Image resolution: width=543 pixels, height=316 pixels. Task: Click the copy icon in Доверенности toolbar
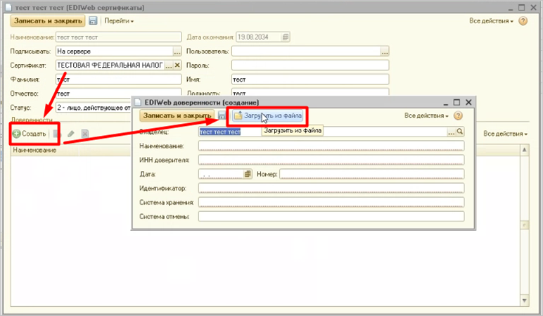pos(57,134)
